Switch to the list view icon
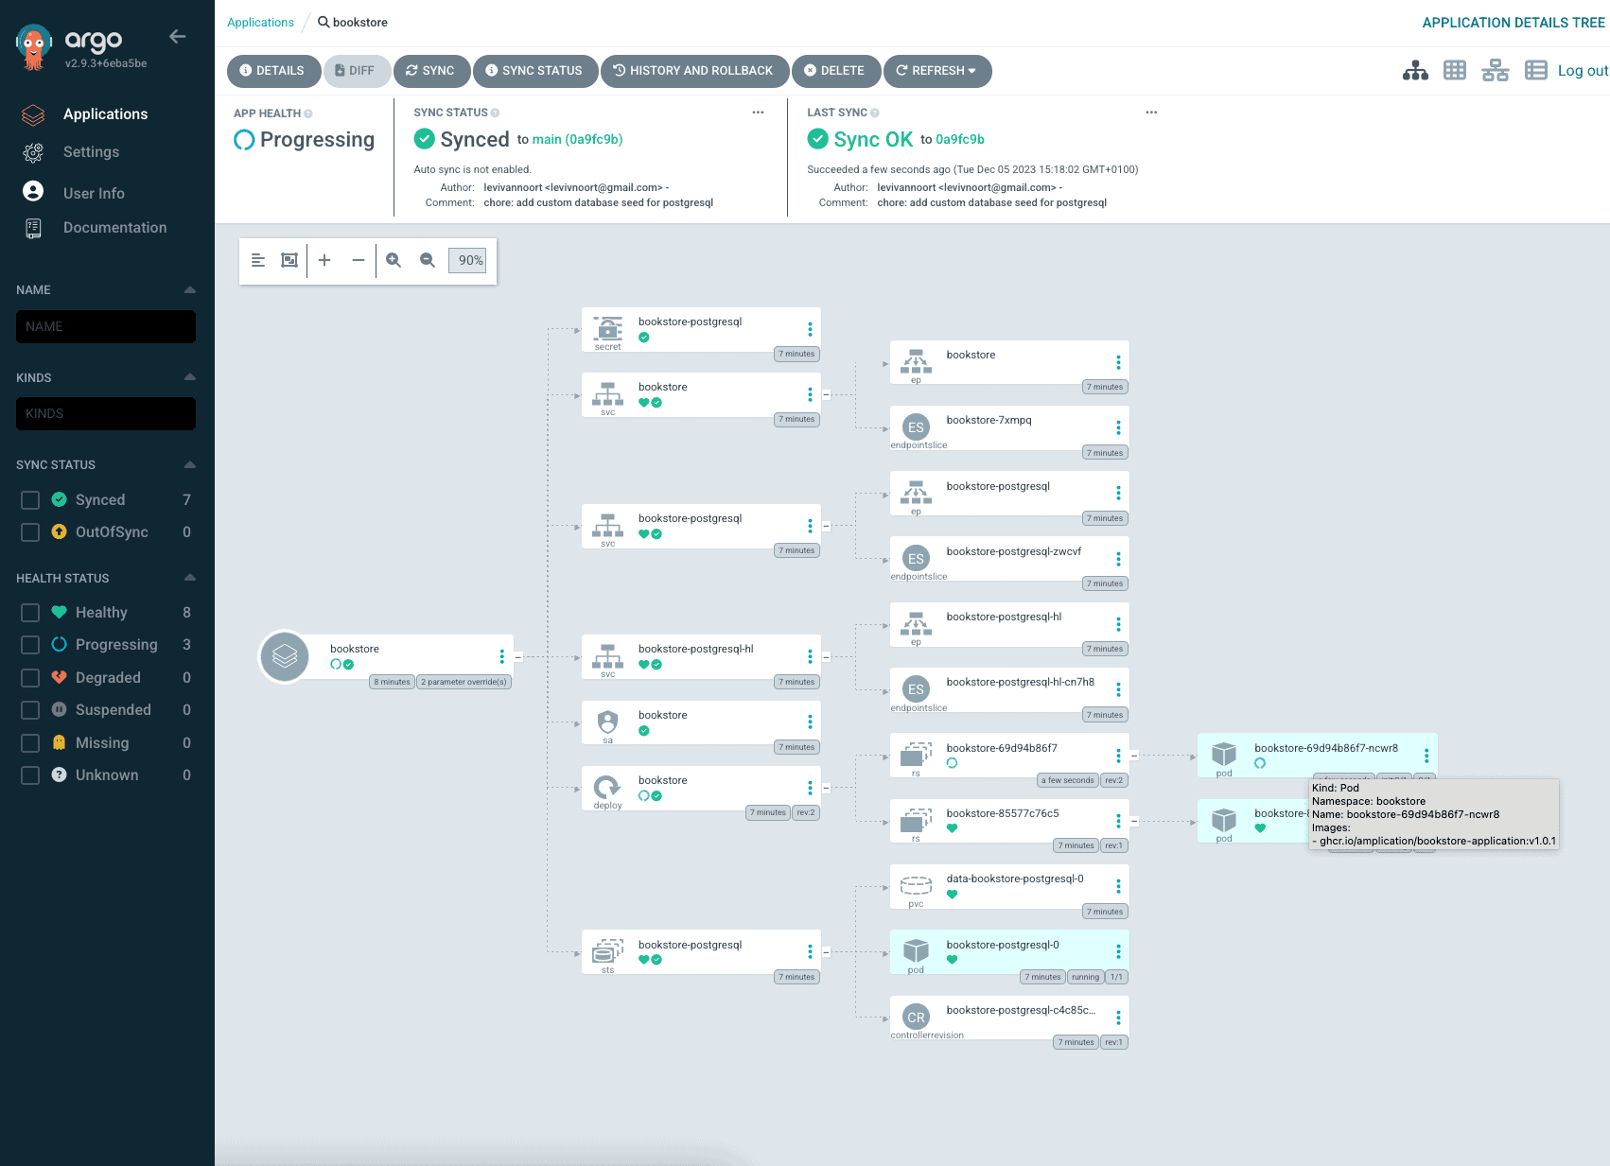Viewport: 1610px width, 1166px height. 1536,71
